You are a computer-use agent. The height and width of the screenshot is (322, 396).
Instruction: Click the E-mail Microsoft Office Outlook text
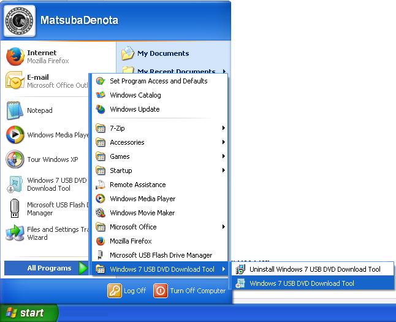[x=58, y=81]
